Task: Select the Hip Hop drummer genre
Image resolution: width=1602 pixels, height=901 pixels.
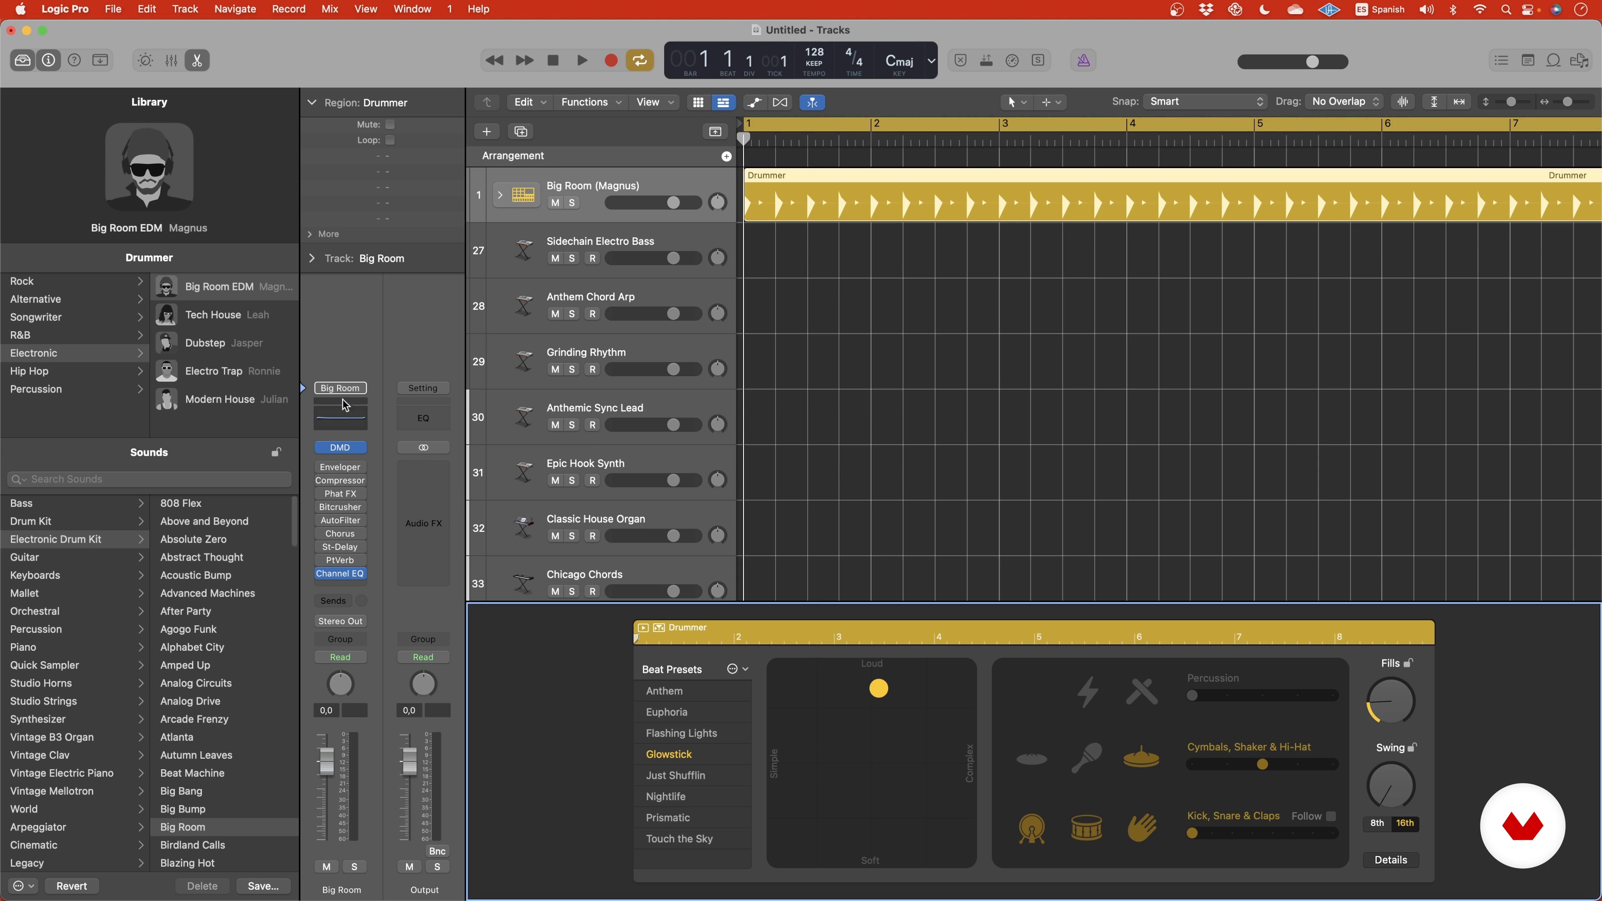Action: point(75,371)
